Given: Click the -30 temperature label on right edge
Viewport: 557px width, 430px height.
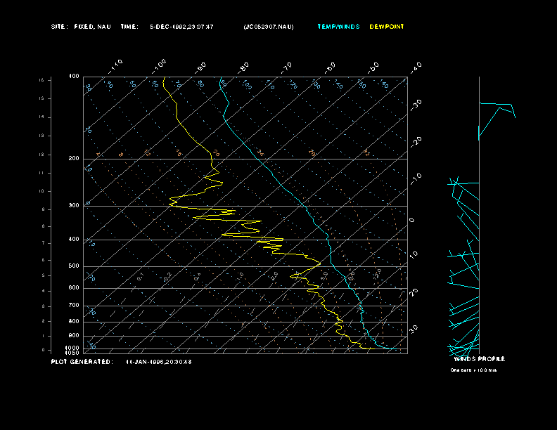Looking at the screenshot, I should (x=416, y=105).
